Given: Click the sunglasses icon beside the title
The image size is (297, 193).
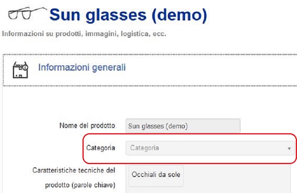Looking at the screenshot, I should pos(27,13).
